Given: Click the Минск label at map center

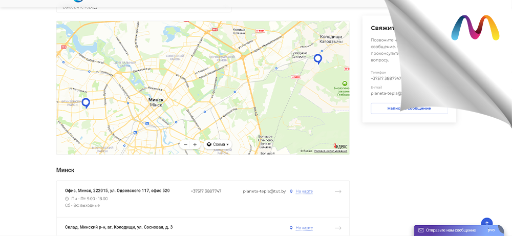Looking at the screenshot, I should (156, 99).
